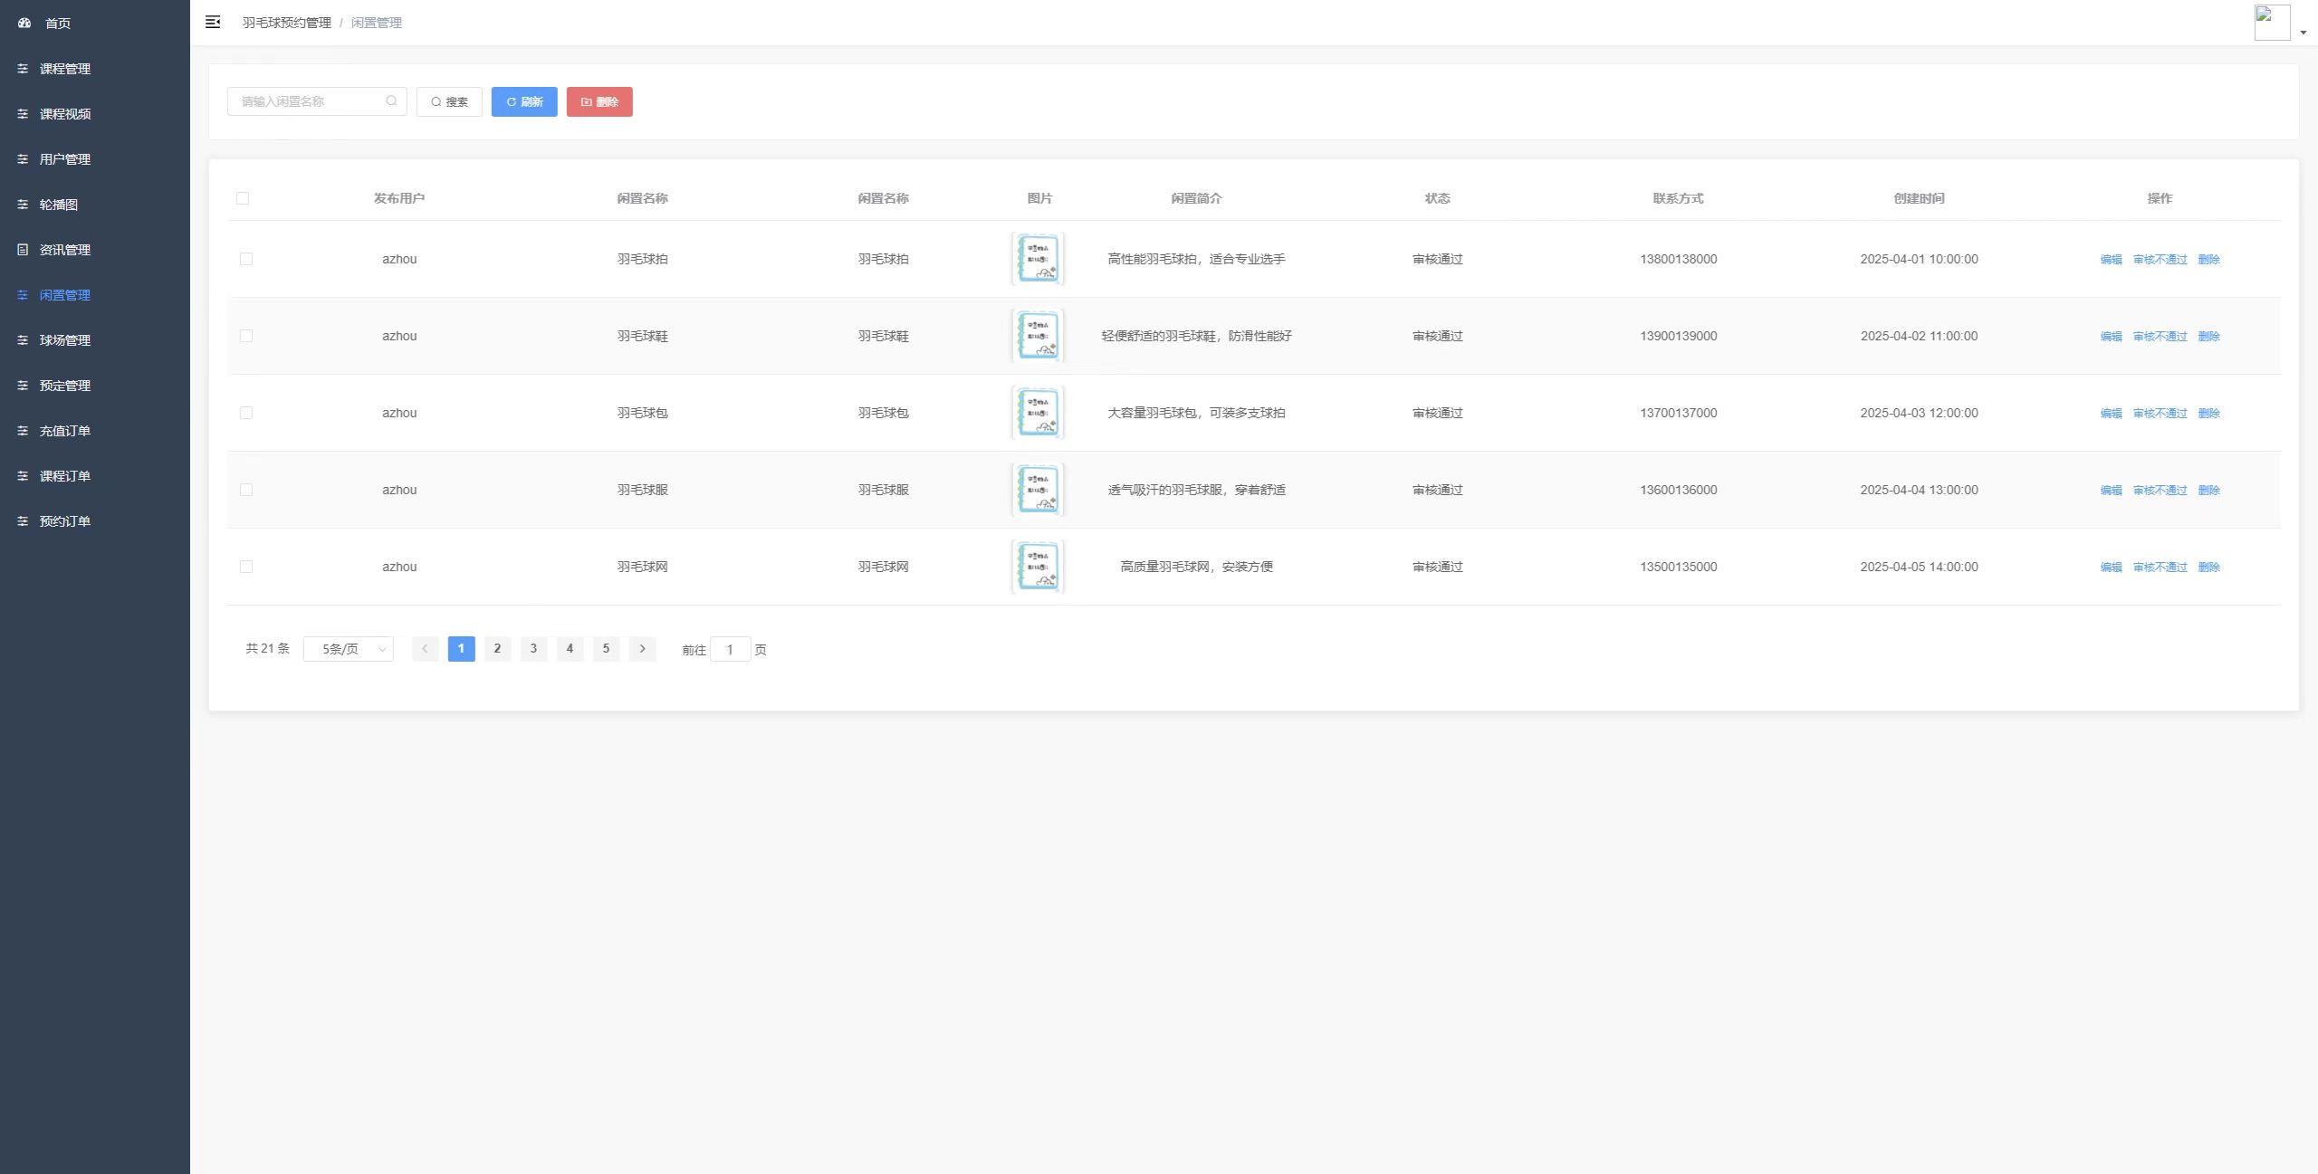Click the 闲置名称 search input field
Viewport: 2318px width, 1174px height.
tap(317, 101)
